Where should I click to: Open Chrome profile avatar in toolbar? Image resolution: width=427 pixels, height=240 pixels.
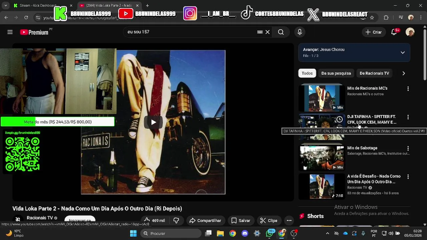tap(411, 17)
